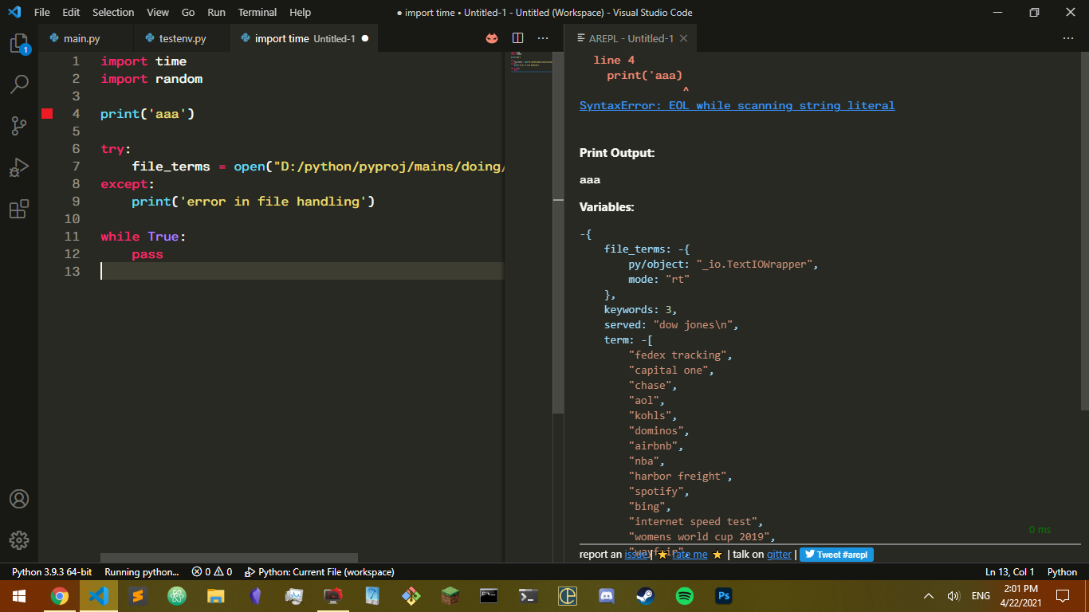This screenshot has width=1089, height=612.
Task: Select the import time Untitled-1 tab
Action: (x=304, y=38)
